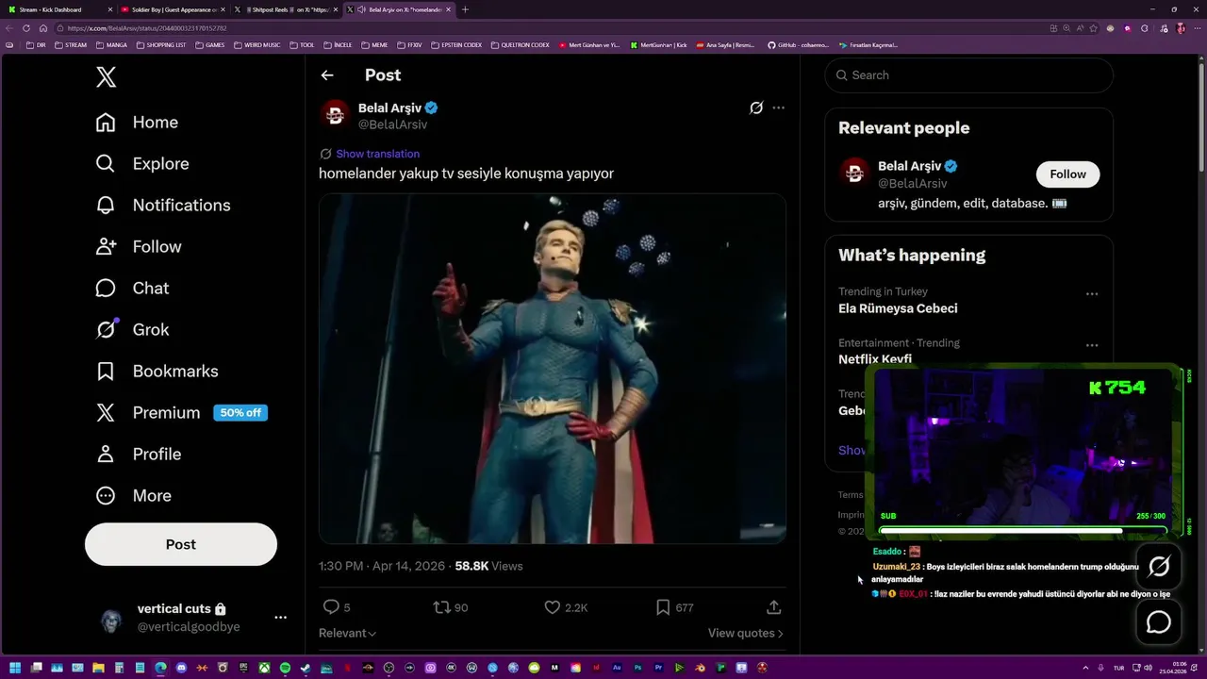The image size is (1207, 679).
Task: Switch to Stream - Kick Dashboard tab
Action: point(58,9)
